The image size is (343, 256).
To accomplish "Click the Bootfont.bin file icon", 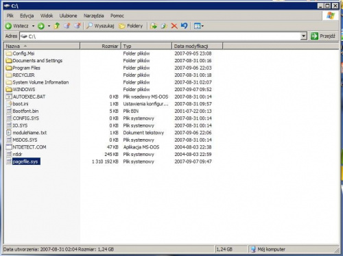I will pyautogui.click(x=9, y=111).
